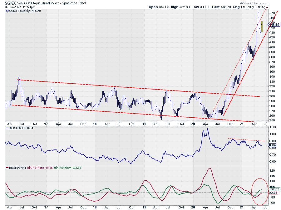Click the $GKX ticker symbol in title
281x210 pixels.
(x=10, y=2)
